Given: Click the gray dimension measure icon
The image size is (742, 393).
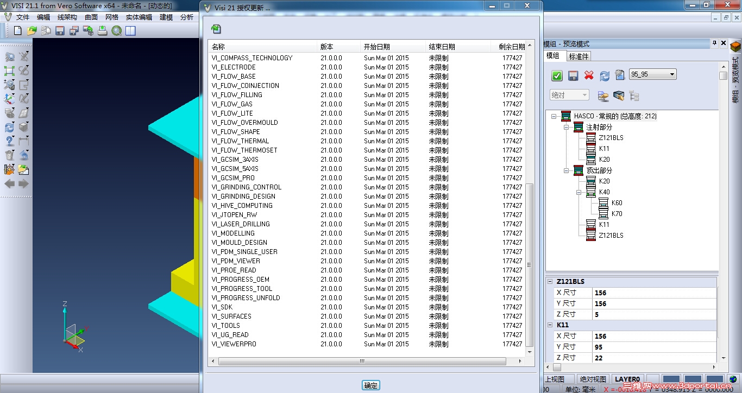Looking at the screenshot, I should point(23,141).
